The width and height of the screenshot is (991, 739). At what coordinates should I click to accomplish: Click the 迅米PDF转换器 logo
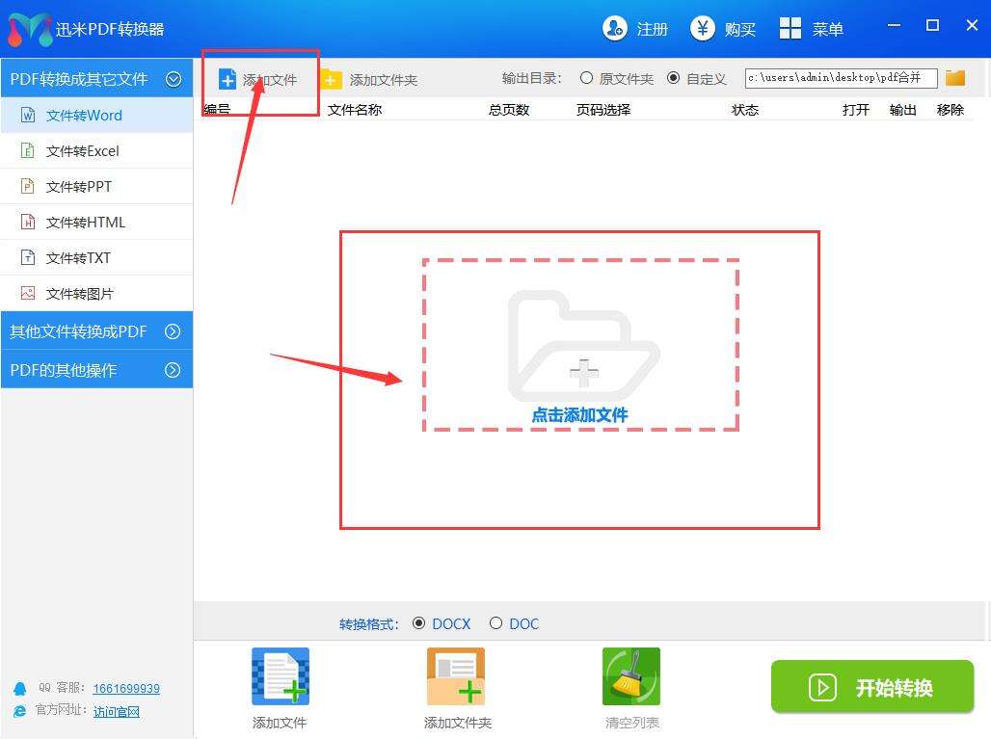tap(29, 30)
